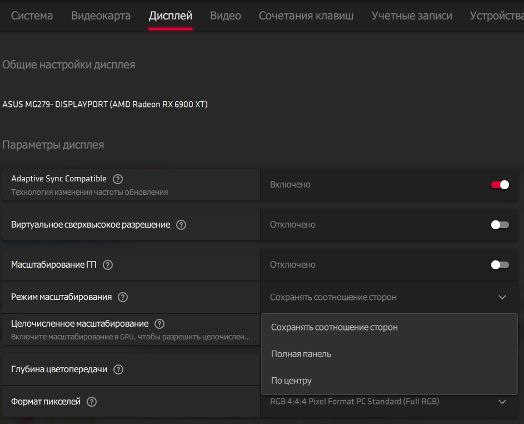
Task: Collapse the Режим масштабирования dropdown chevron
Action: tap(502, 297)
